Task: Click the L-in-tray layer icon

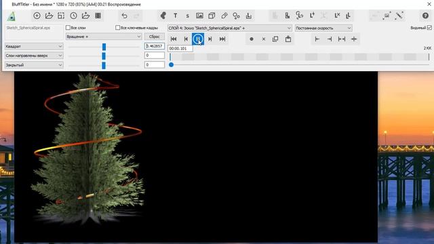Action: coord(249,16)
